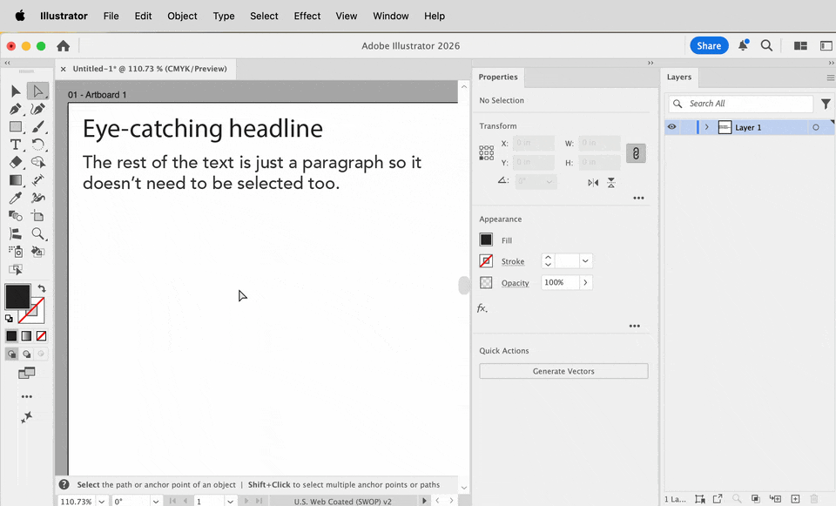This screenshot has width=836, height=506.
Task: Open the Stroke weight dropdown
Action: (x=585, y=260)
